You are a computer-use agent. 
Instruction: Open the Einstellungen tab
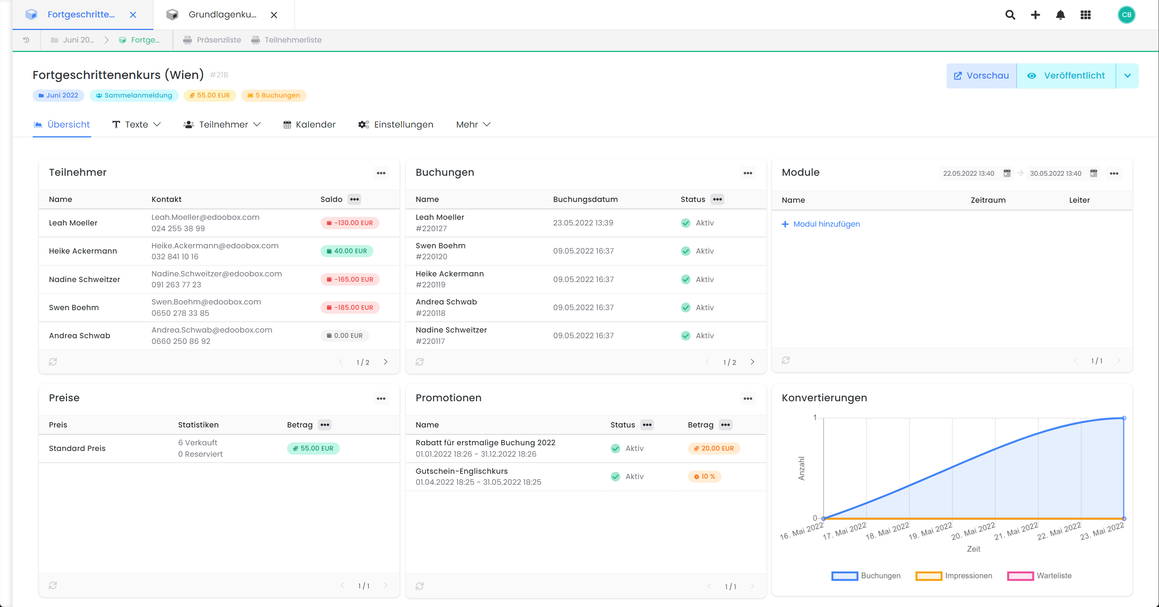pyautogui.click(x=396, y=125)
